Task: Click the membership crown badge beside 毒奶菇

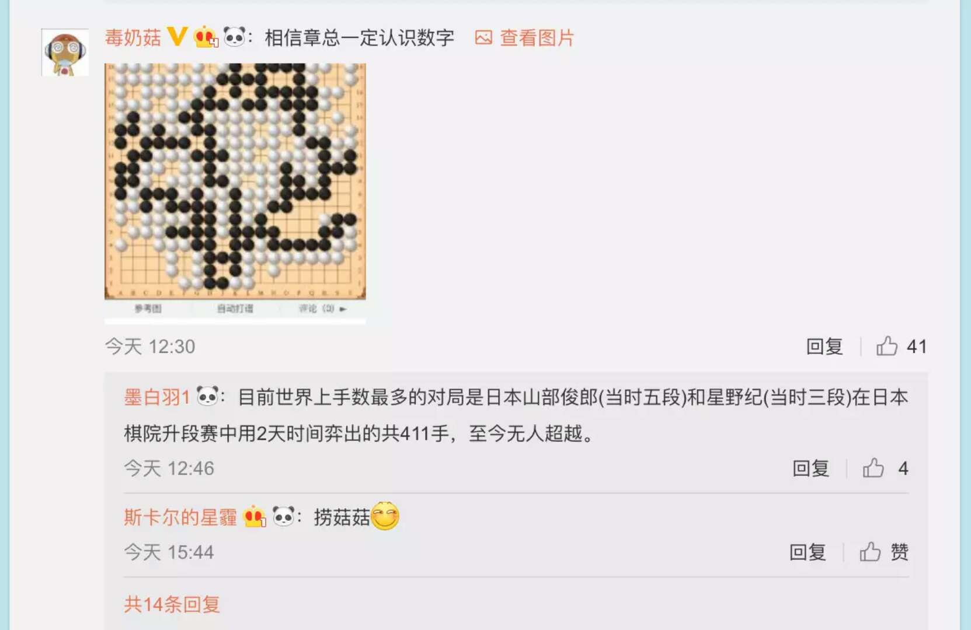Action: [x=206, y=37]
